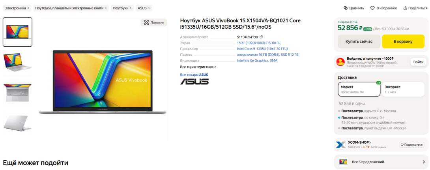Screen dimensions: 430x170
Task: Select the second angled-view laptop thumbnail
Action: (x=17, y=62)
